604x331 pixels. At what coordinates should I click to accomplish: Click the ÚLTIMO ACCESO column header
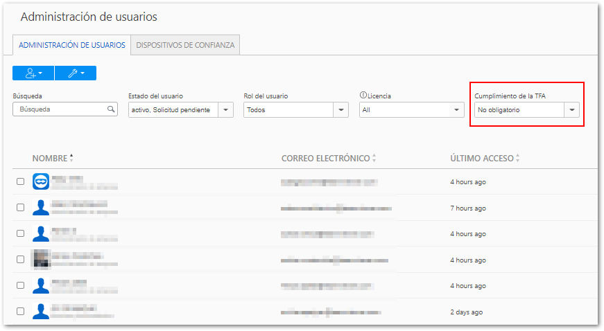pyautogui.click(x=482, y=158)
